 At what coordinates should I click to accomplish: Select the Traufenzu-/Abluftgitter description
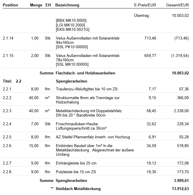87,89
